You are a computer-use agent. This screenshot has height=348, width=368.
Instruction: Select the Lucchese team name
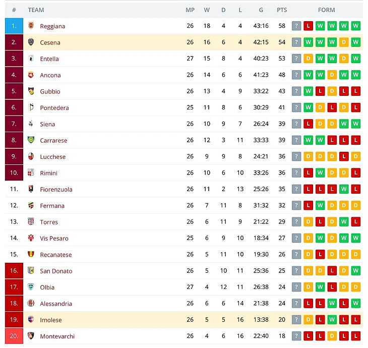[x=53, y=157]
